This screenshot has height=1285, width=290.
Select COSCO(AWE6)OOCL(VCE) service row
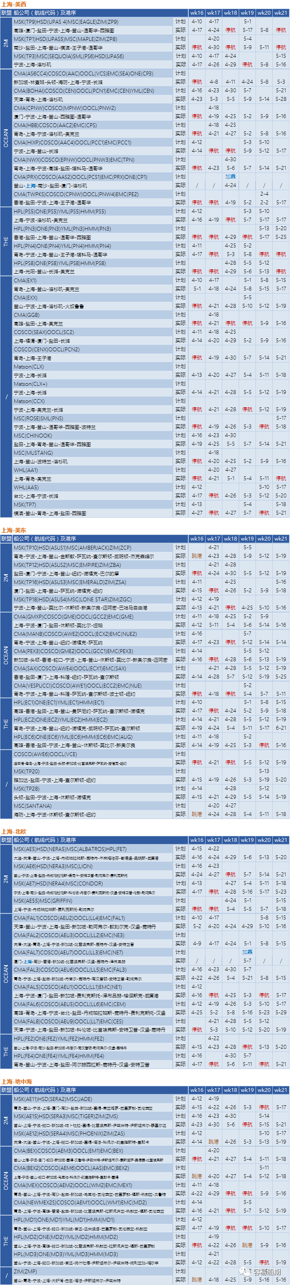[93, 754]
